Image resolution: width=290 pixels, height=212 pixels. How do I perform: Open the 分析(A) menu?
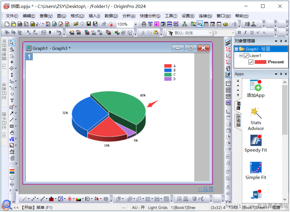click(x=129, y=16)
